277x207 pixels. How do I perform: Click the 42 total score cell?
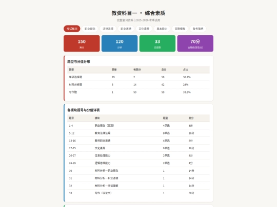coord(163,85)
